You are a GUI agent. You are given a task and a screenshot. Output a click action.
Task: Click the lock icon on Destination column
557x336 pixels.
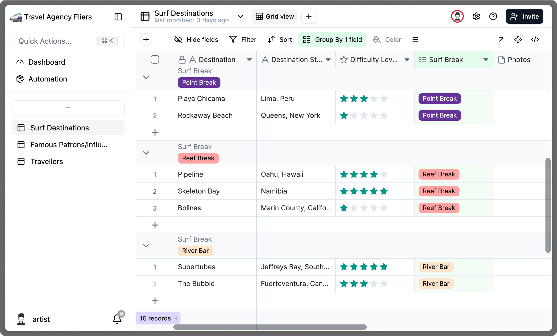[x=182, y=60]
